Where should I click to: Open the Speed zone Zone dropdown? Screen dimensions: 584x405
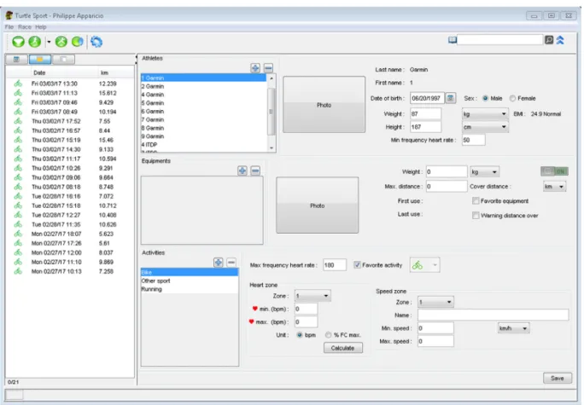pyautogui.click(x=435, y=302)
